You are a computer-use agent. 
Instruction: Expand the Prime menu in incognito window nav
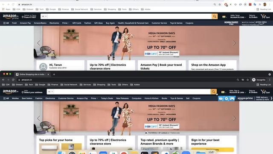pyautogui.click(x=94, y=98)
